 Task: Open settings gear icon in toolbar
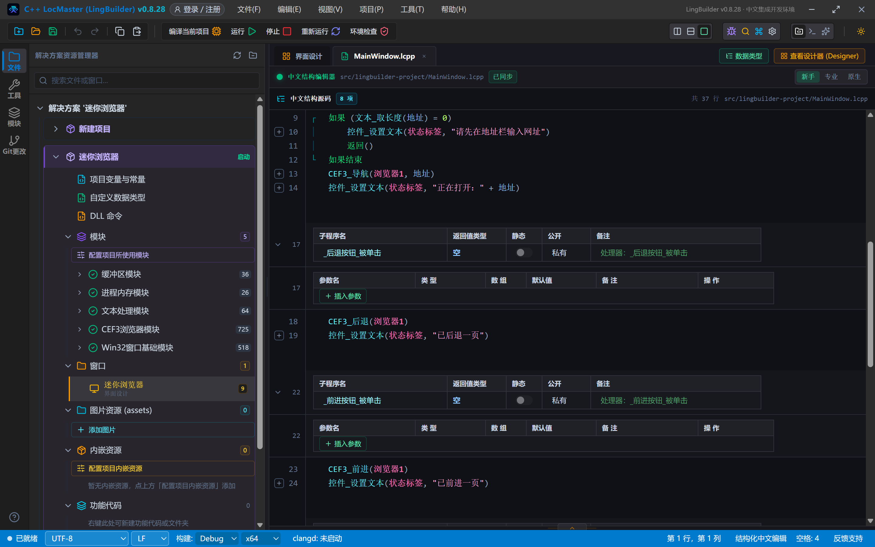[x=772, y=32]
